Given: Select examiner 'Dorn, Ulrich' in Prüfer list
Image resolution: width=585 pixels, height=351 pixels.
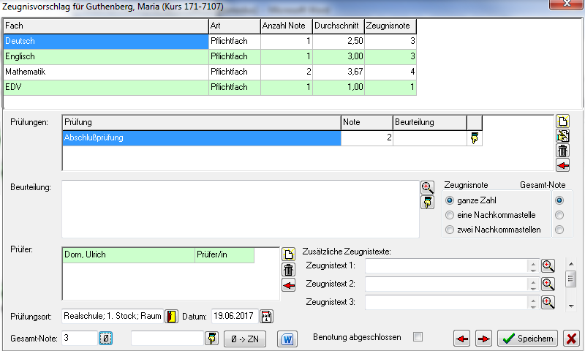Looking at the screenshot, I should point(129,255).
